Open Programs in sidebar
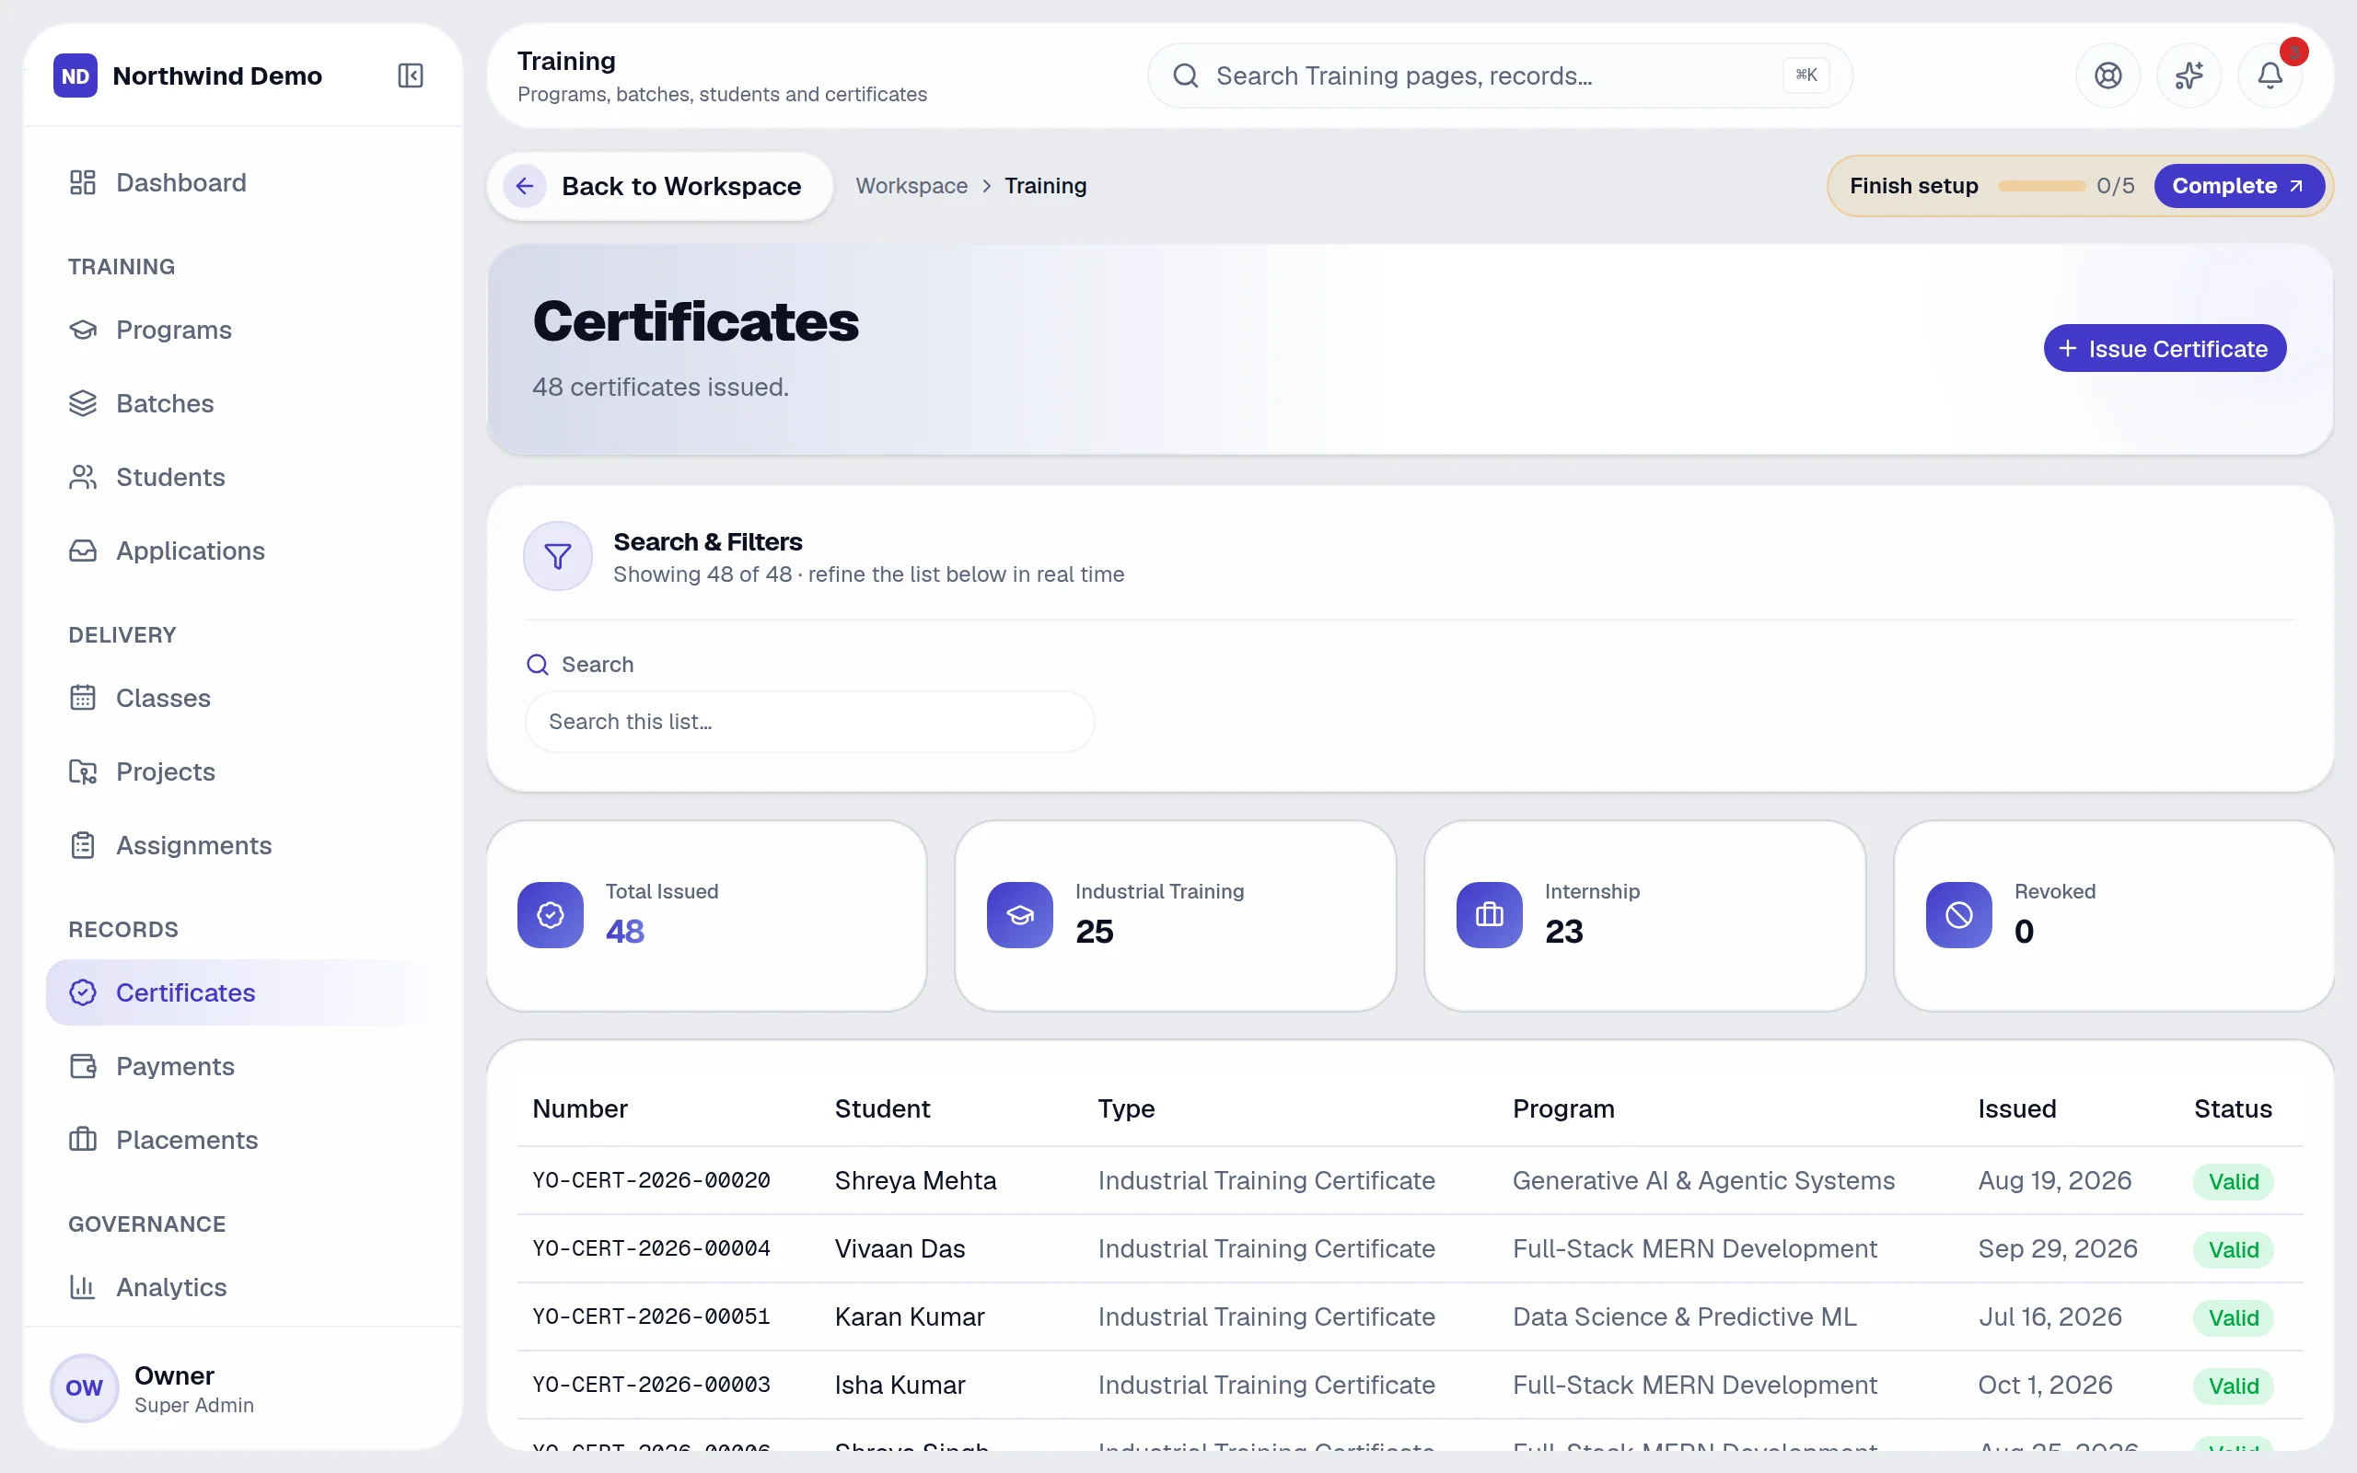 click(x=241, y=330)
